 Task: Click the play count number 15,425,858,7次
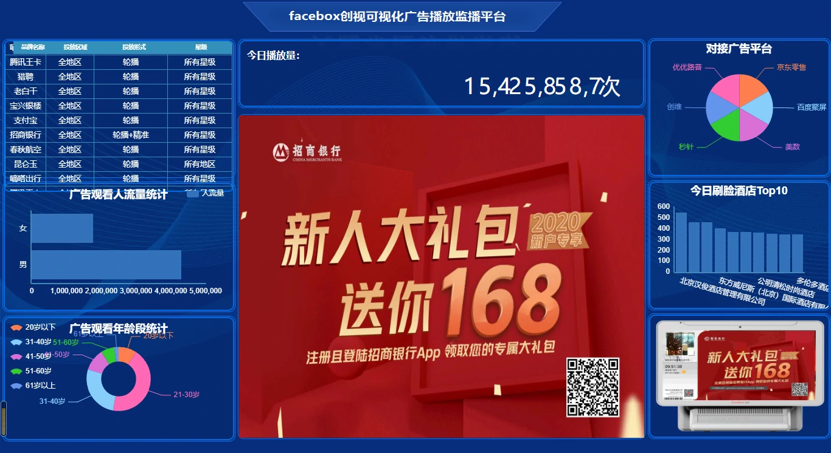coord(542,87)
